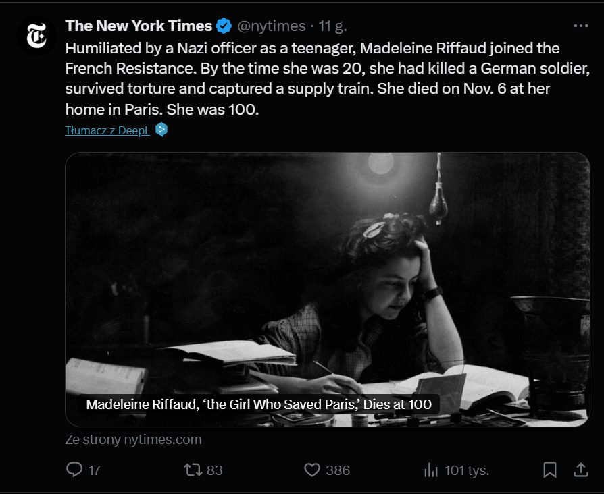This screenshot has height=494, width=604.
Task: Click the blue verified badge
Action: tap(224, 26)
